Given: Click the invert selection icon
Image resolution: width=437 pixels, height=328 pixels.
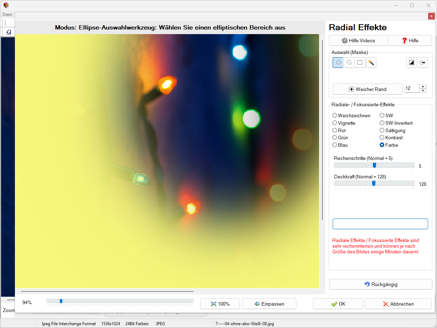Looking at the screenshot, I should [x=412, y=63].
